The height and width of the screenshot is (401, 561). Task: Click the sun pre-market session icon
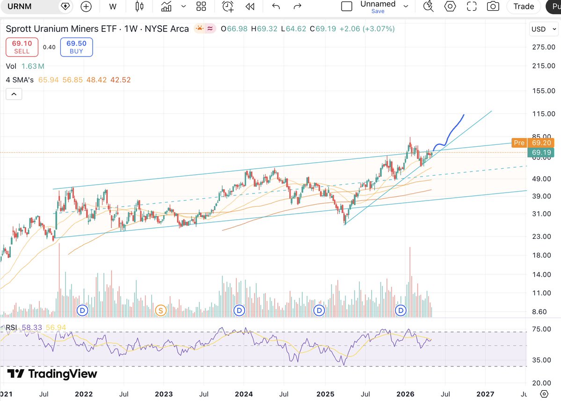pyautogui.click(x=199, y=28)
